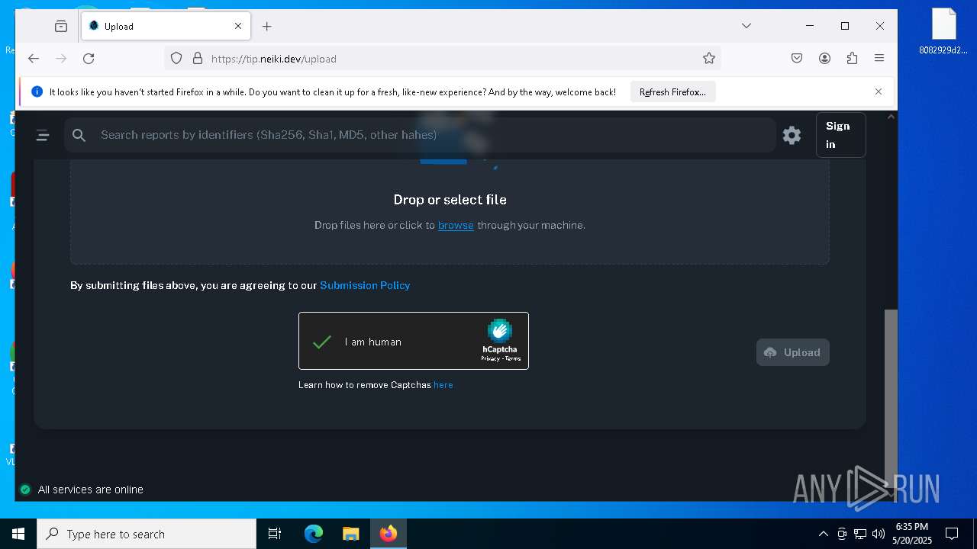Image resolution: width=977 pixels, height=549 pixels.
Task: Launch Microsoft Edge from taskbar
Action: pyautogui.click(x=314, y=534)
